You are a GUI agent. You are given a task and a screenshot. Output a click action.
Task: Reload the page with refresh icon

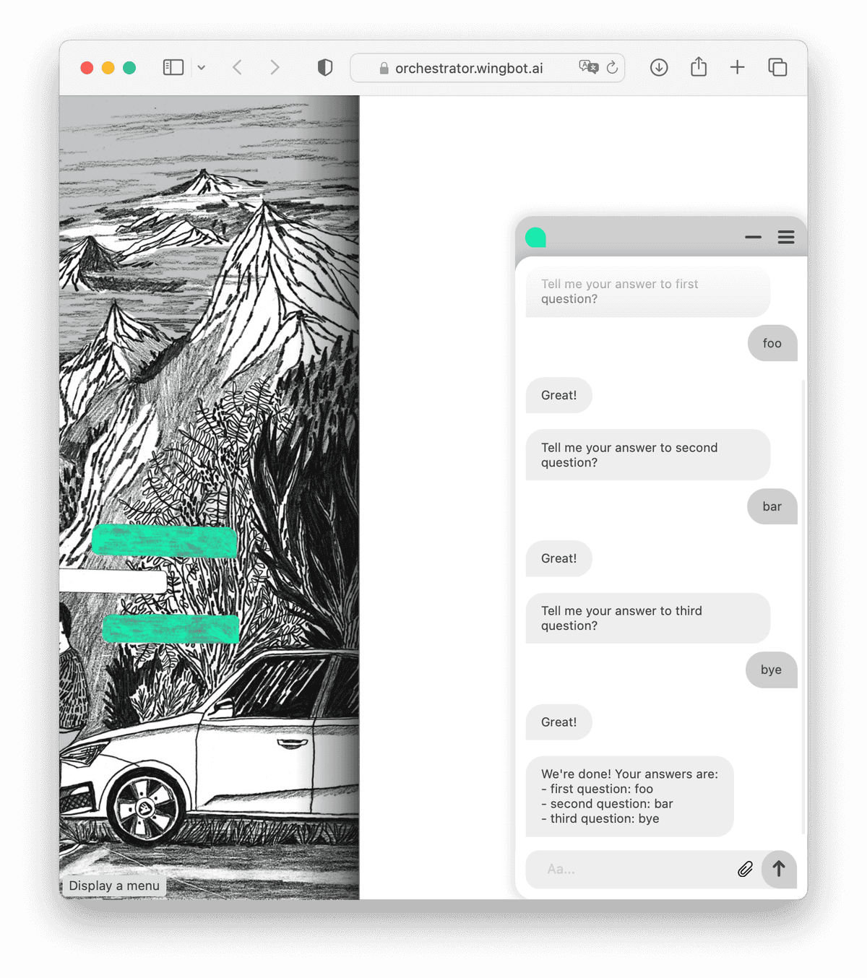612,68
